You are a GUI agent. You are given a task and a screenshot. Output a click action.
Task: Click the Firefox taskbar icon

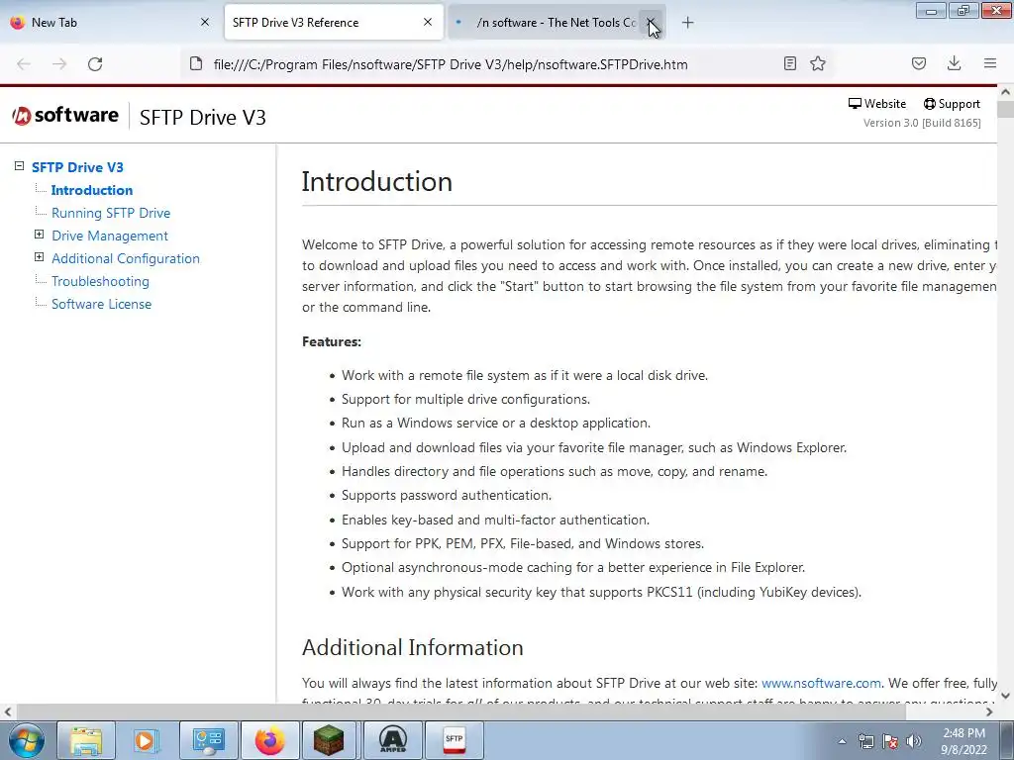[269, 740]
